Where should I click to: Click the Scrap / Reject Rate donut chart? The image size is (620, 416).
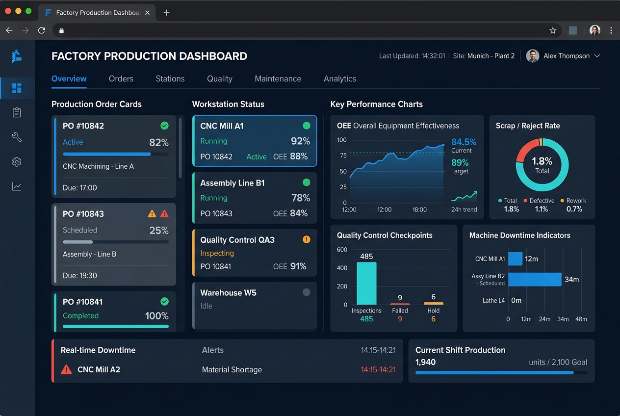[542, 165]
